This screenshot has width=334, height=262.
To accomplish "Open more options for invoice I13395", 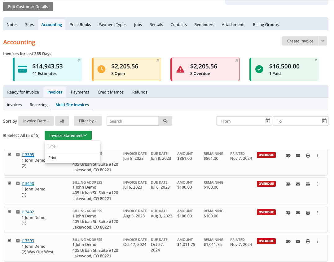I will click(x=318, y=155).
